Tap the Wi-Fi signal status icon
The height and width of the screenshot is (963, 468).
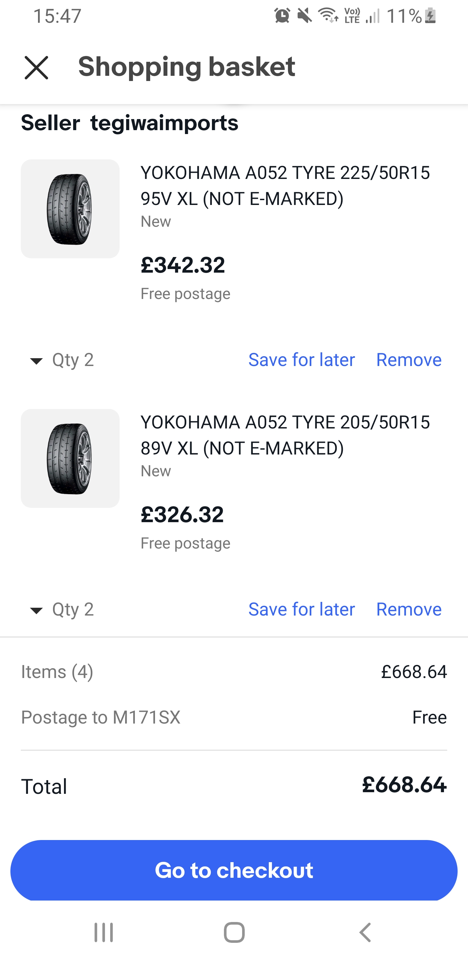click(328, 16)
